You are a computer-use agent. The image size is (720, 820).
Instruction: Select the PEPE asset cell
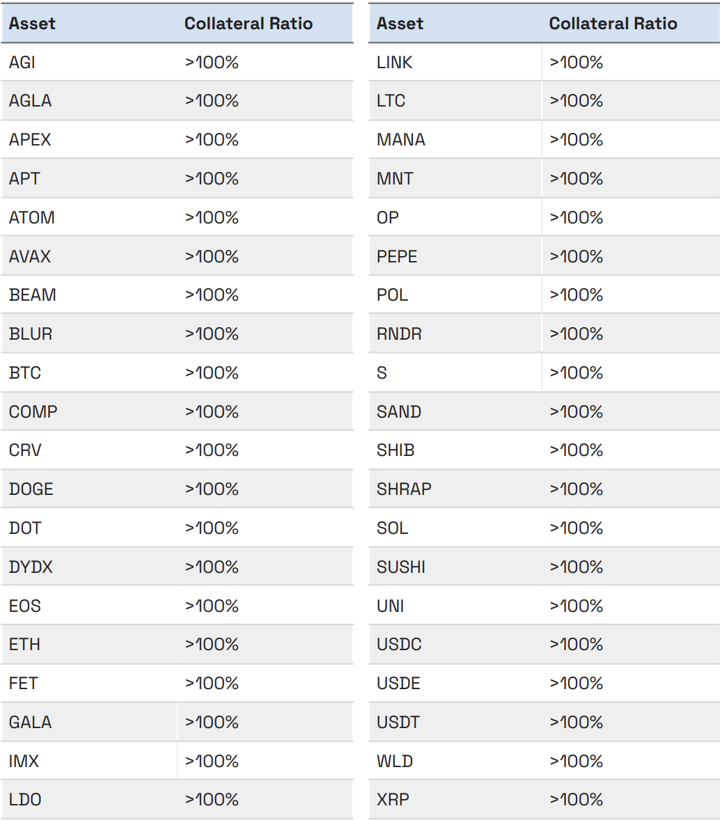pos(397,257)
